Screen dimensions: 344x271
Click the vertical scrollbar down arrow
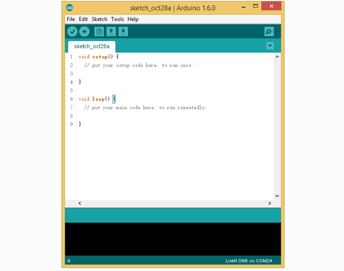tap(277, 196)
